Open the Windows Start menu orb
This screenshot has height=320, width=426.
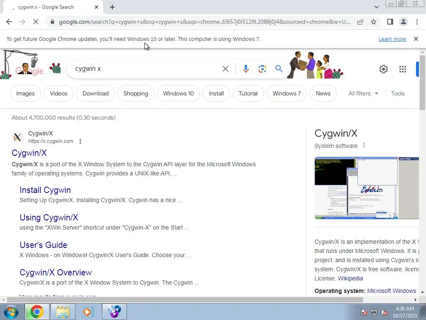[11, 312]
